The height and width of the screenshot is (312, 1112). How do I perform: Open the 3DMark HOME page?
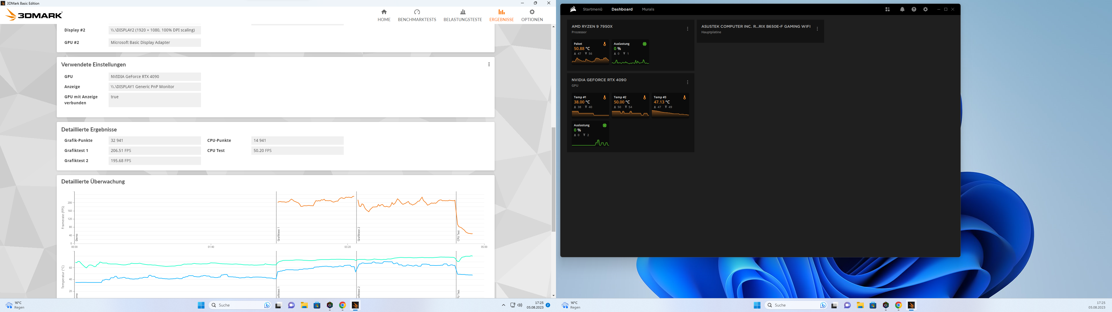coord(383,15)
